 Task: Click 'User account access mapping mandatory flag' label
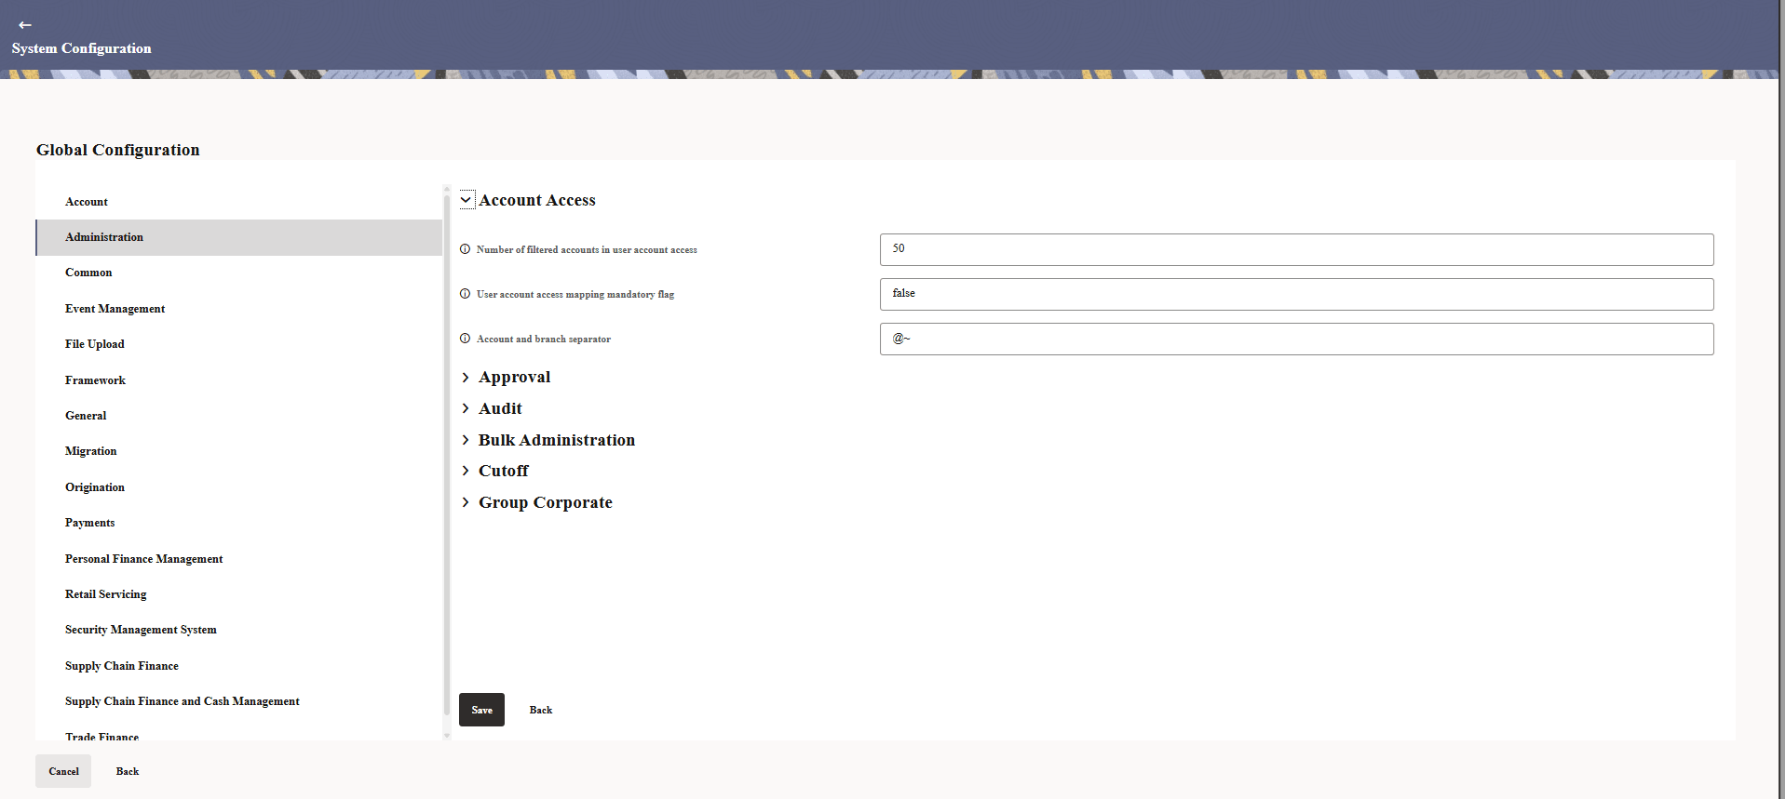(575, 294)
